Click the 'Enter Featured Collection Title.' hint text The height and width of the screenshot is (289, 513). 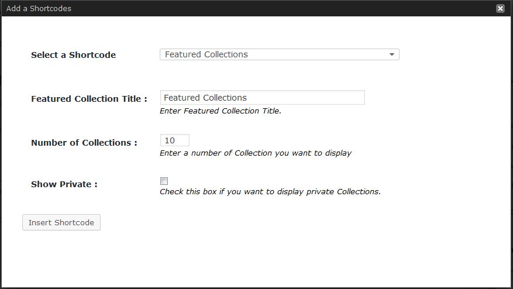pyautogui.click(x=221, y=111)
